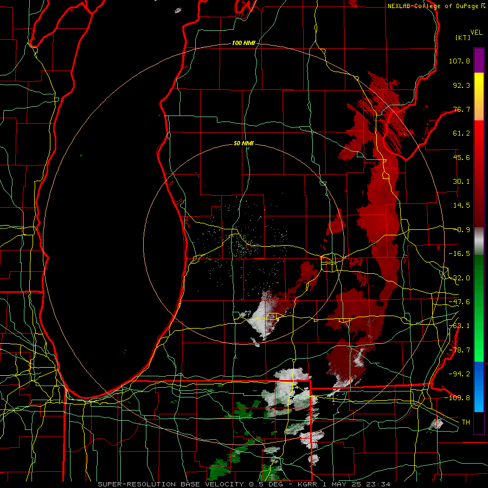The height and width of the screenshot is (488, 488).
Task: Click the TH legend label
Action: pyautogui.click(x=466, y=422)
